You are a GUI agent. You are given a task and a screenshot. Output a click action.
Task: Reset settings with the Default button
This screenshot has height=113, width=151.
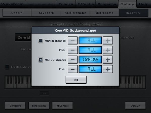coord(135,106)
